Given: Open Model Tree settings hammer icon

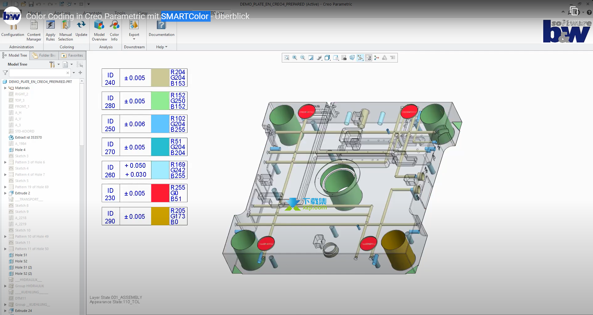Looking at the screenshot, I should (x=52, y=64).
